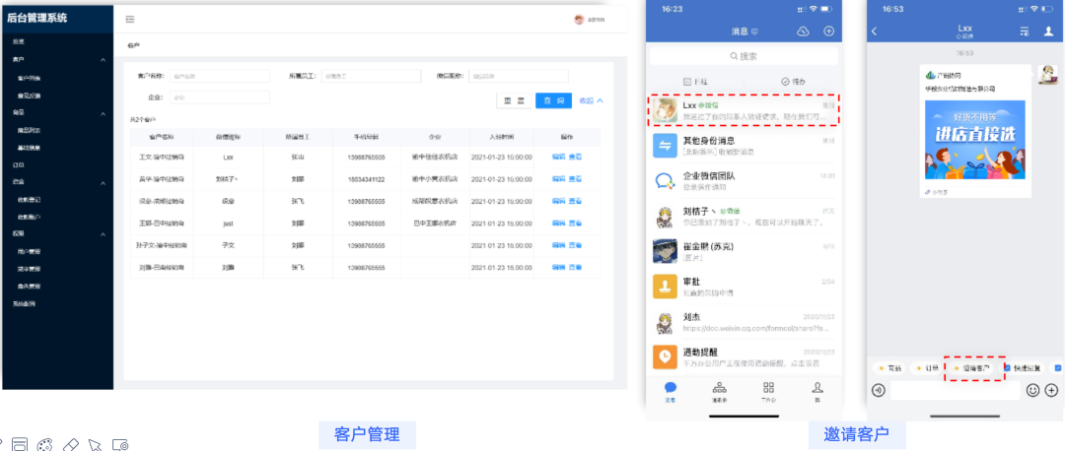1065x451 pixels.
Task: Select the pointer annotation tool
Action: pos(95,445)
